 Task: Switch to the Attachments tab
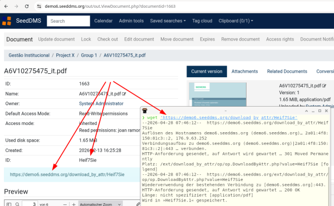click(244, 72)
